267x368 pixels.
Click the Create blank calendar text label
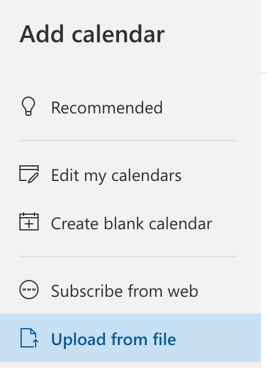[131, 223]
